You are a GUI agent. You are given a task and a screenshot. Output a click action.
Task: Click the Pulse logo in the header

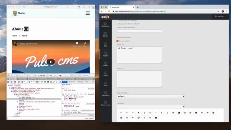tap(105, 17)
